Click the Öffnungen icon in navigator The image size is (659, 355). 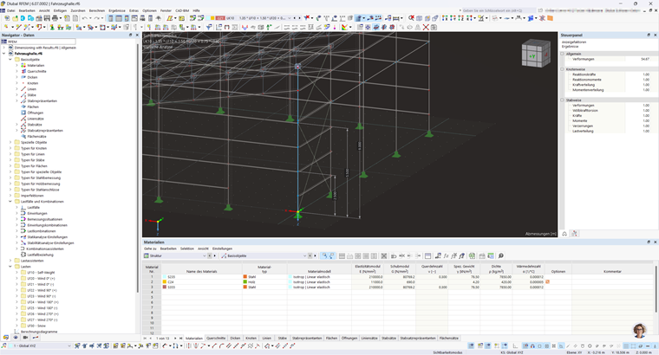click(23, 113)
